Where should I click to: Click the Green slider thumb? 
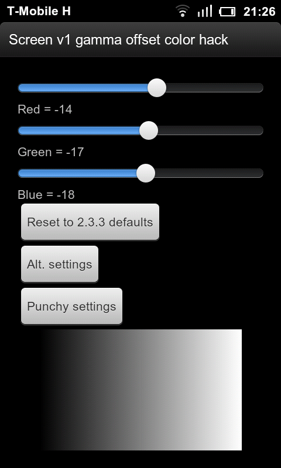click(x=149, y=130)
